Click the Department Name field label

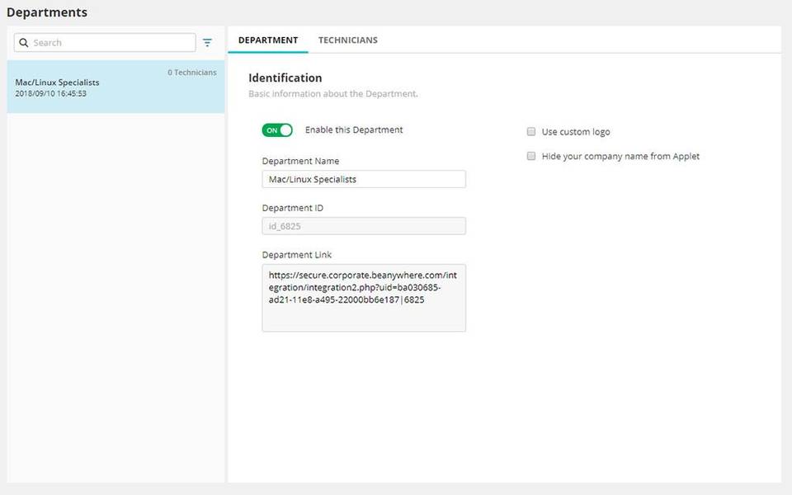tap(300, 161)
